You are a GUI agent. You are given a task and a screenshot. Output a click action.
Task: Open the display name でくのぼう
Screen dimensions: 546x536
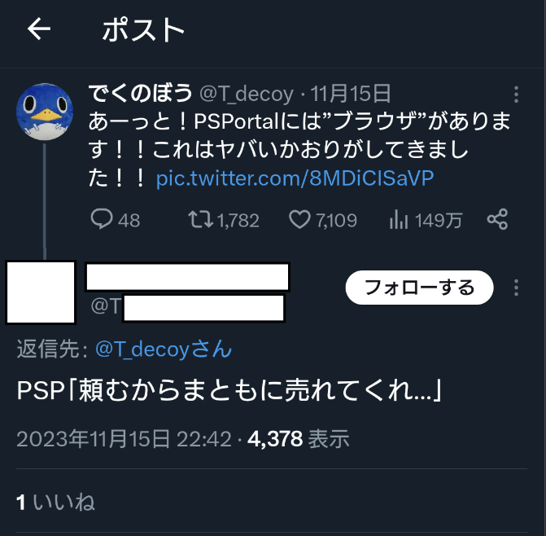click(x=140, y=94)
